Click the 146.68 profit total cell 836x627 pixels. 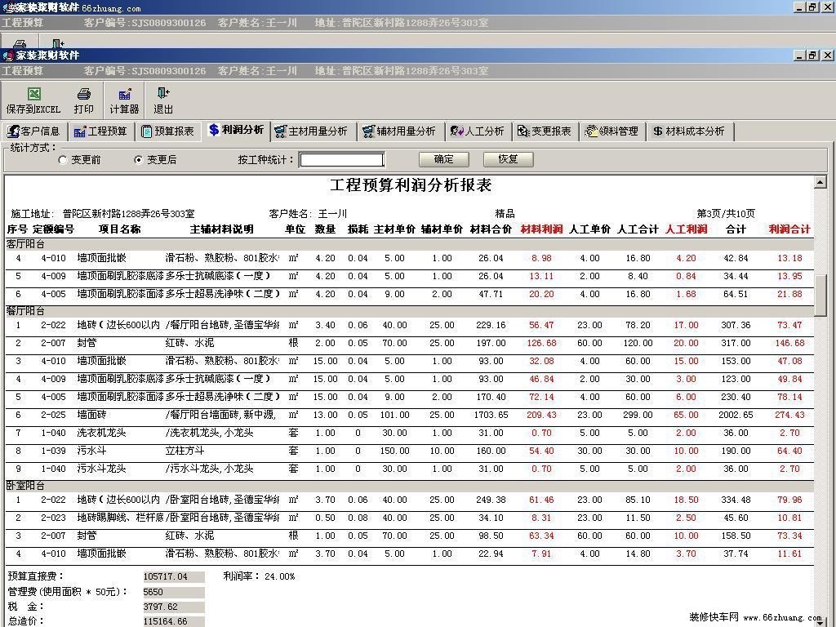point(789,343)
